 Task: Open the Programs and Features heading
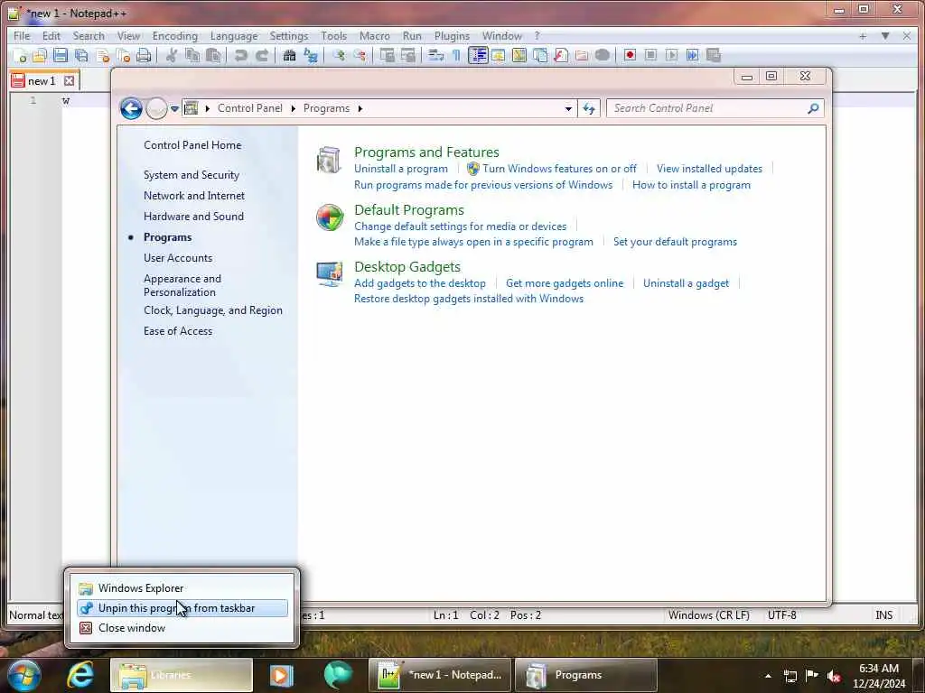coord(426,152)
